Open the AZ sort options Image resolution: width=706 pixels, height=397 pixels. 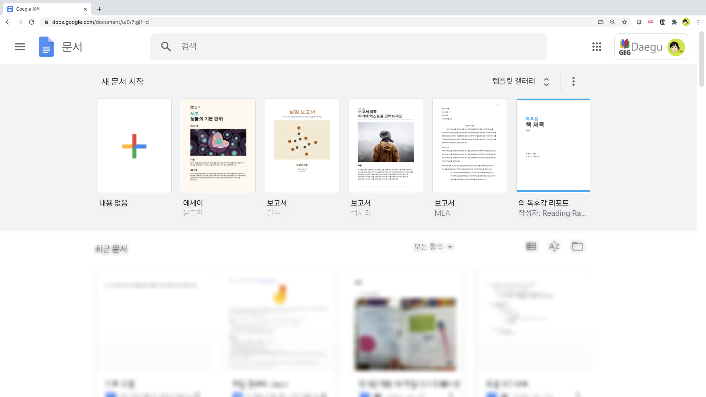554,246
